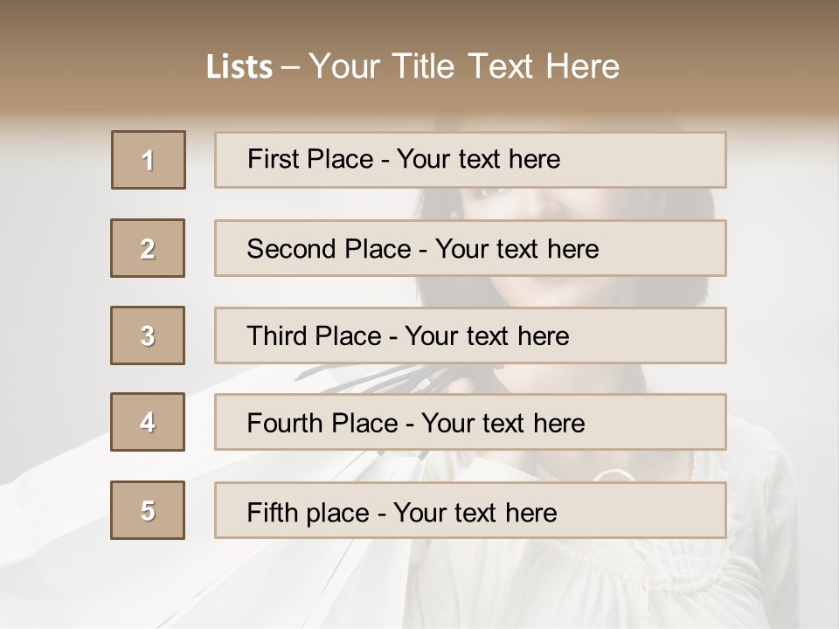Select the Your Title Text Here heading
Viewport: 839px width, 629px height.
[464, 66]
